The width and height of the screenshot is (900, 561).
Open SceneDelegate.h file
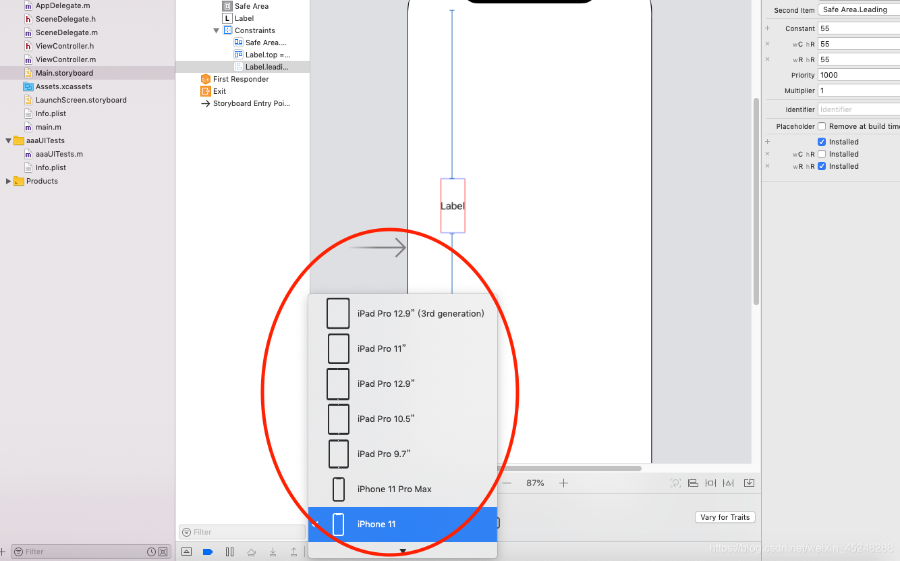tap(65, 19)
